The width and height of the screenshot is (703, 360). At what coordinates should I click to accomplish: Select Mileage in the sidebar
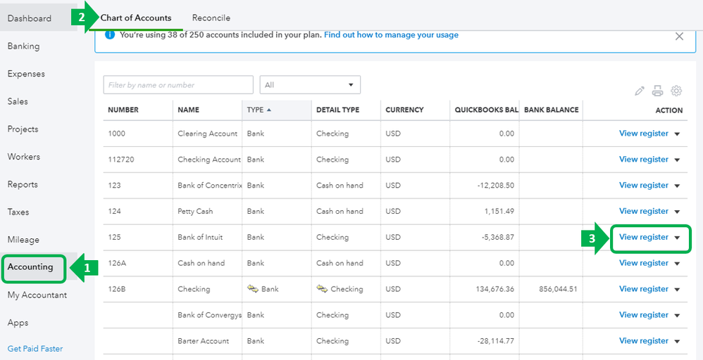coord(23,240)
